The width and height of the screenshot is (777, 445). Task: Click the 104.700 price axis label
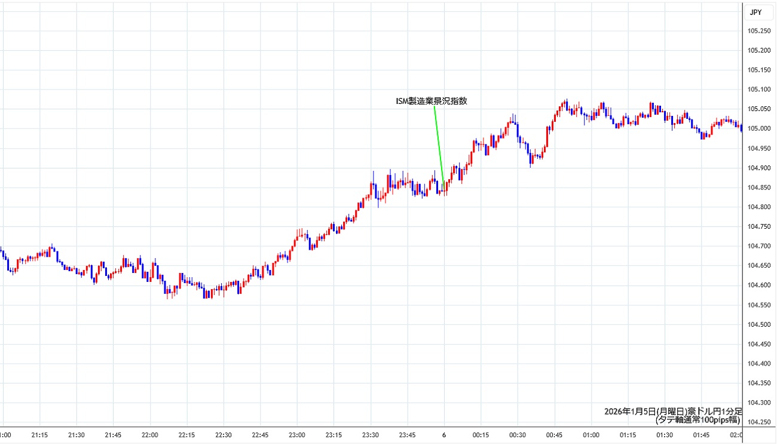(758, 246)
